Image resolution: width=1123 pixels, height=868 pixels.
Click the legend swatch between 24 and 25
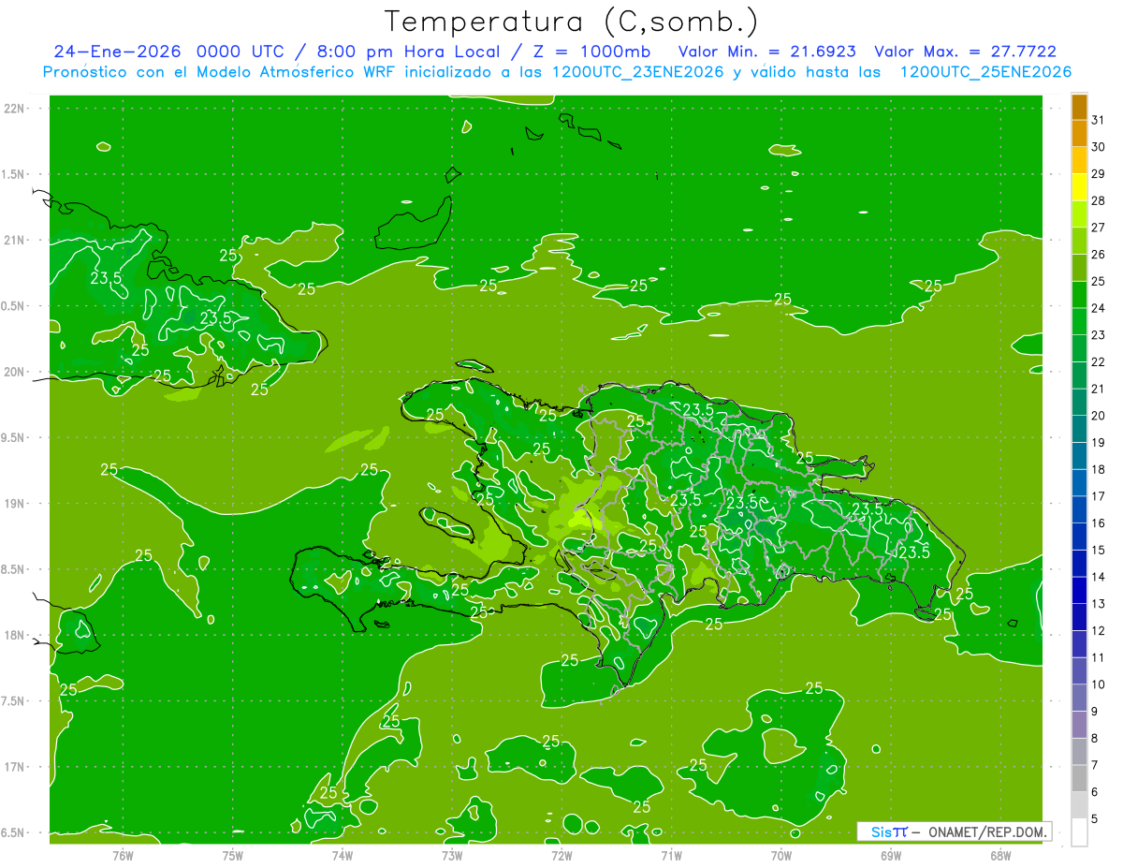pos(1079,294)
